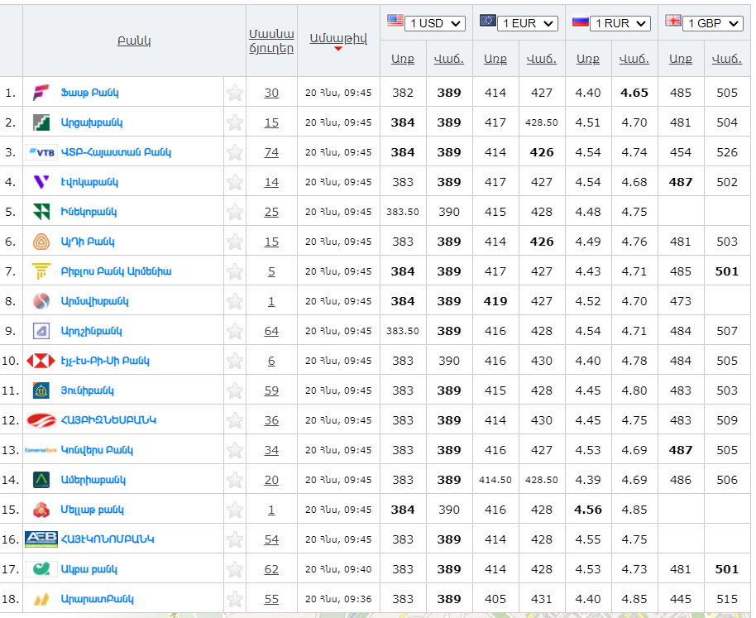The width and height of the screenshot is (756, 618).
Task: Click the Evocabank purple V logo
Action: point(41,182)
